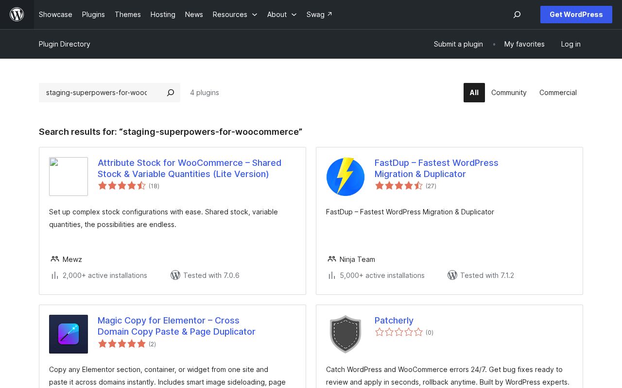Click the Mewz author name
Viewport: 622px width, 388px height.
pos(72,259)
